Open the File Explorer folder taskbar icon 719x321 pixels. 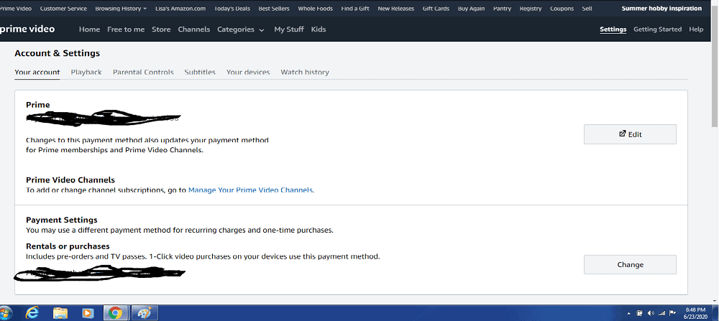60,313
